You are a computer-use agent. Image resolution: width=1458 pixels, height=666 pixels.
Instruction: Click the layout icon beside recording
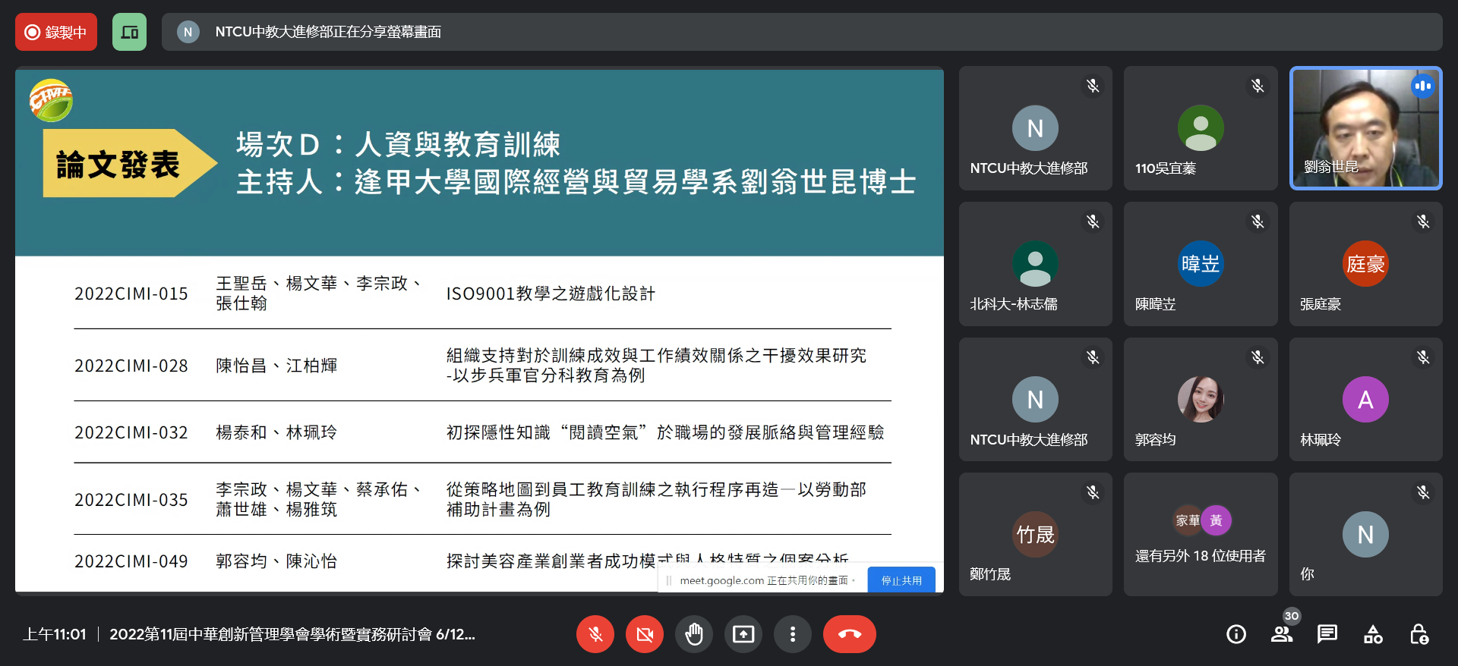pyautogui.click(x=129, y=32)
